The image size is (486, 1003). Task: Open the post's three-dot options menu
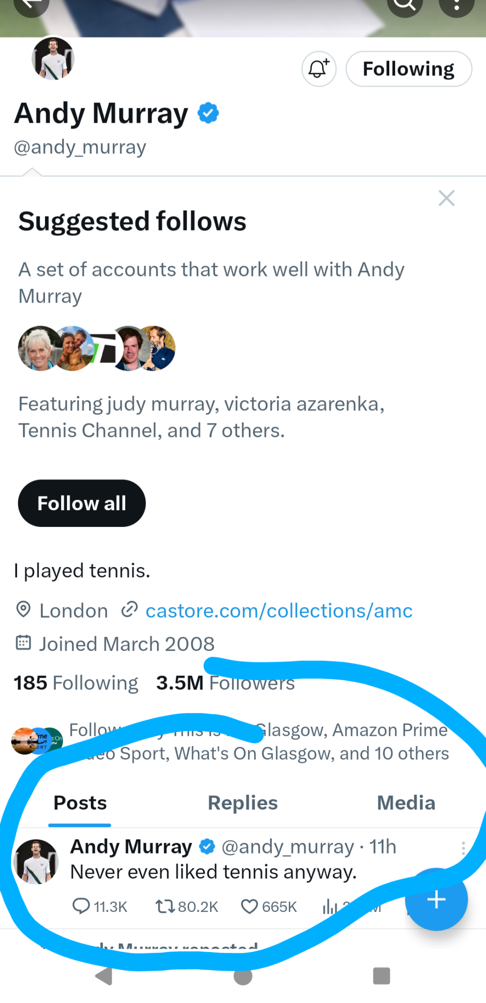[463, 848]
